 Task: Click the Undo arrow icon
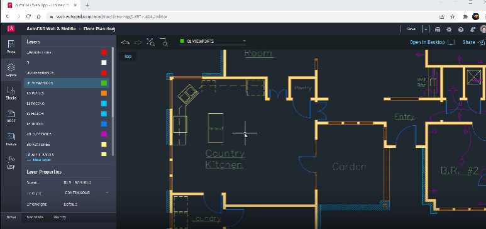tap(125, 42)
